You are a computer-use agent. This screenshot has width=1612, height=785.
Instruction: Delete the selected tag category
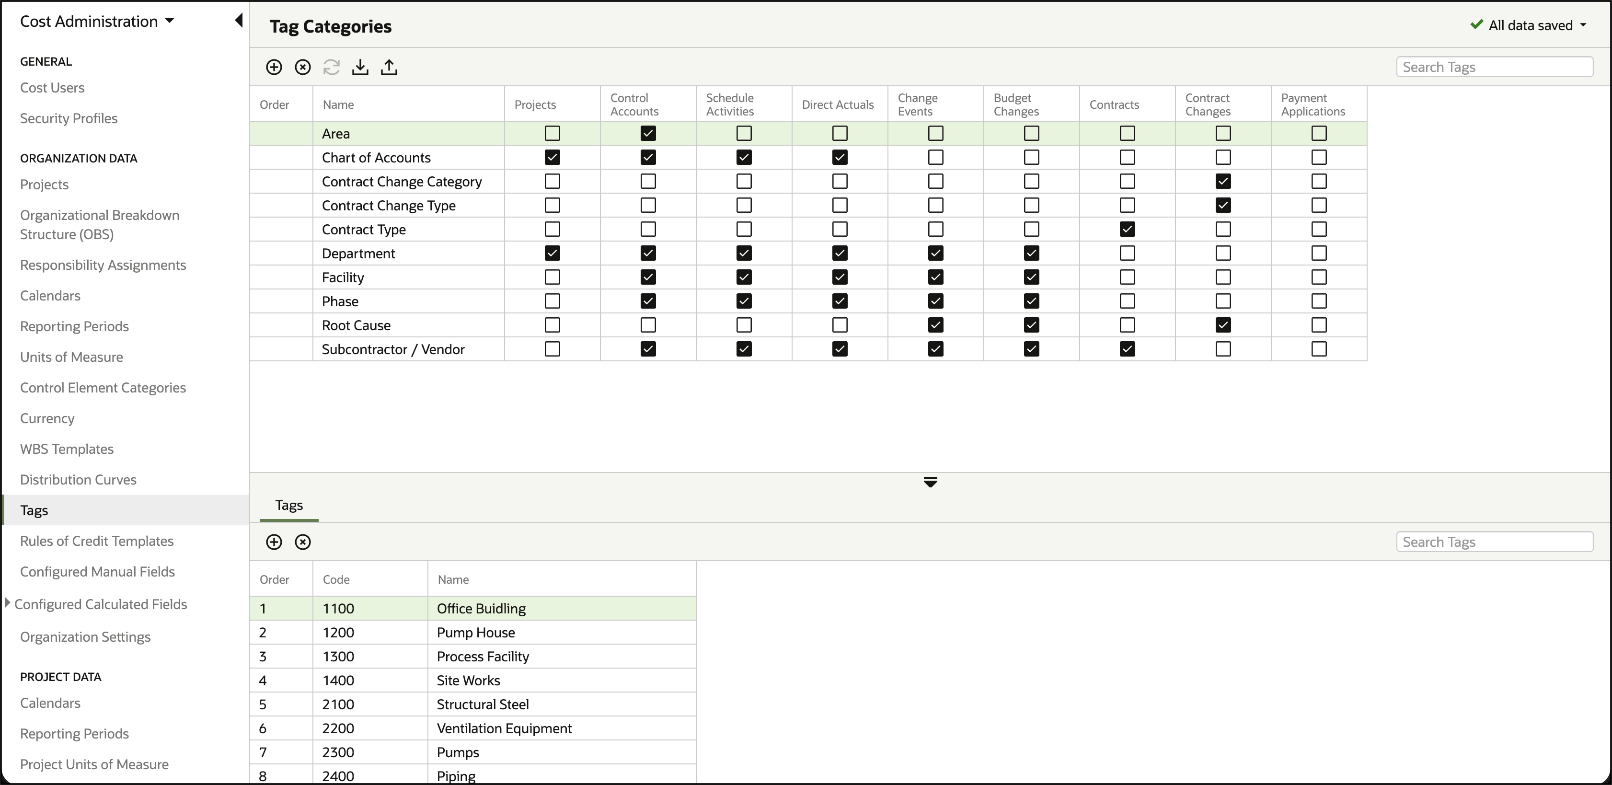(303, 67)
